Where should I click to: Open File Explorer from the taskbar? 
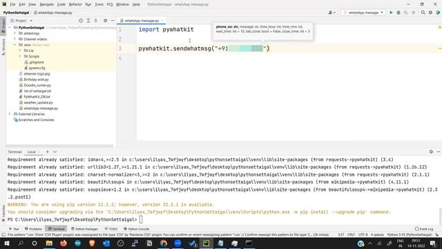tap(49, 243)
